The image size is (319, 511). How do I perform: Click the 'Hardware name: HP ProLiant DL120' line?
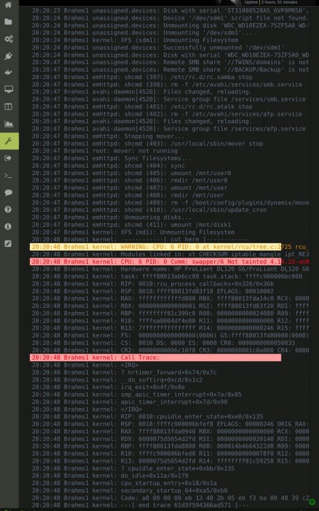click(171, 269)
